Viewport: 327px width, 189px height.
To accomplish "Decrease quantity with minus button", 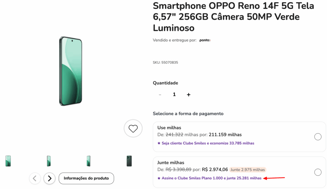I will point(160,95).
